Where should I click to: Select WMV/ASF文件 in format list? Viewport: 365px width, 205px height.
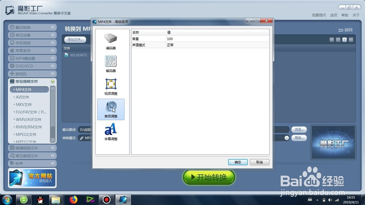pyautogui.click(x=29, y=119)
